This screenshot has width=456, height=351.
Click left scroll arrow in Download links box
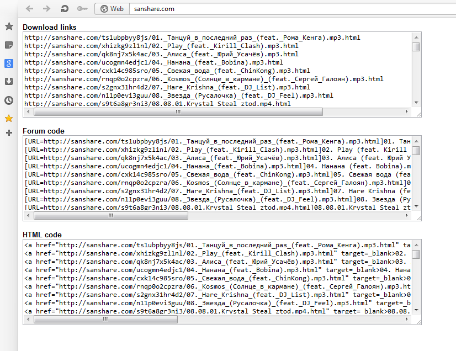[28, 111]
